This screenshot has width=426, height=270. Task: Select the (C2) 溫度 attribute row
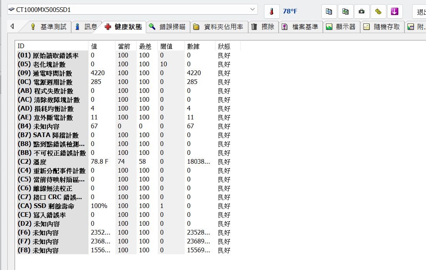click(x=52, y=162)
